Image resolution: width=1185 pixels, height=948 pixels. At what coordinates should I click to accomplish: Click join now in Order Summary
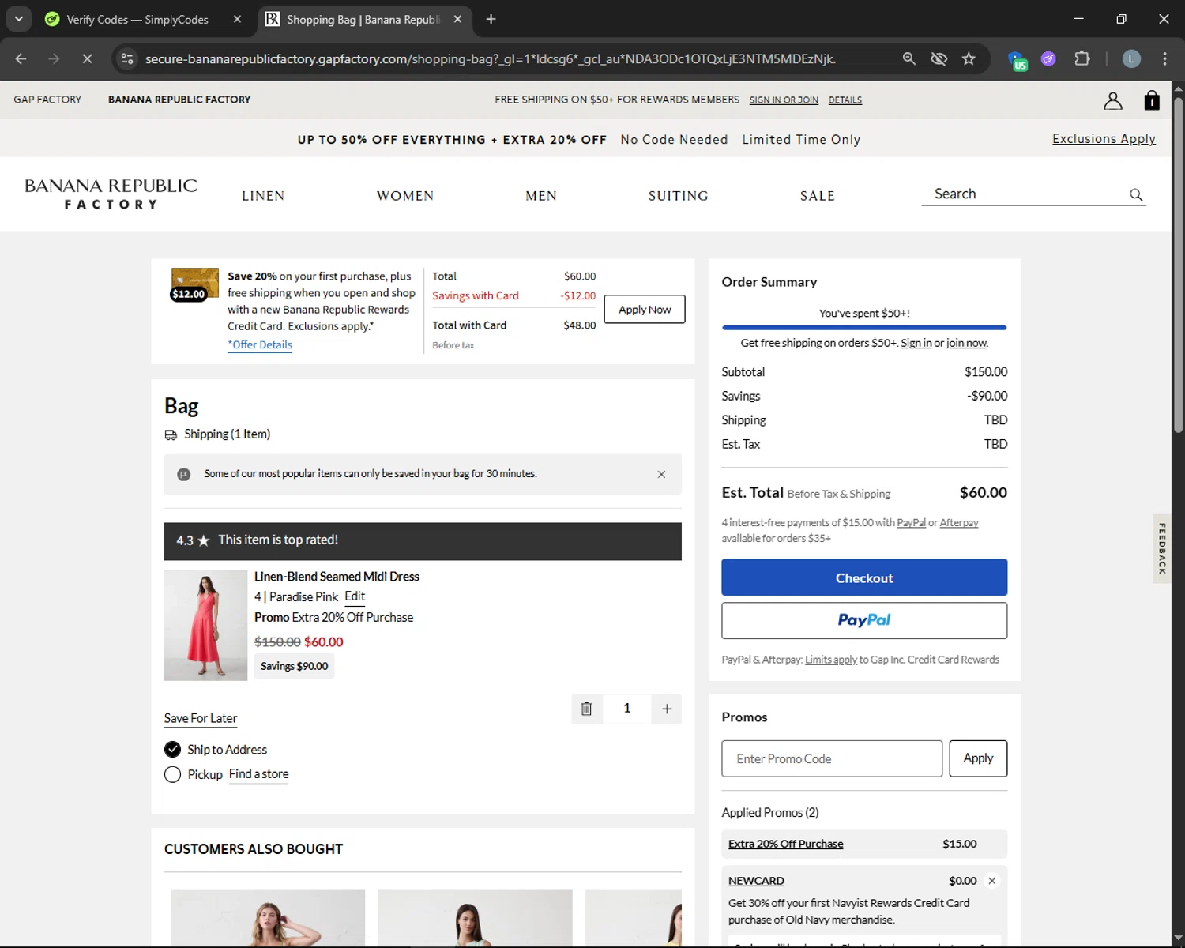coord(966,343)
